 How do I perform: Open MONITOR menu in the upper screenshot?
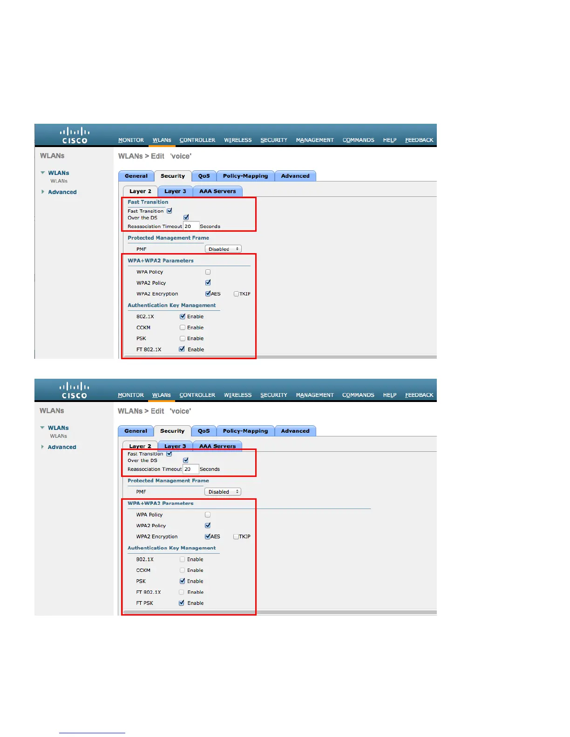[131, 140]
